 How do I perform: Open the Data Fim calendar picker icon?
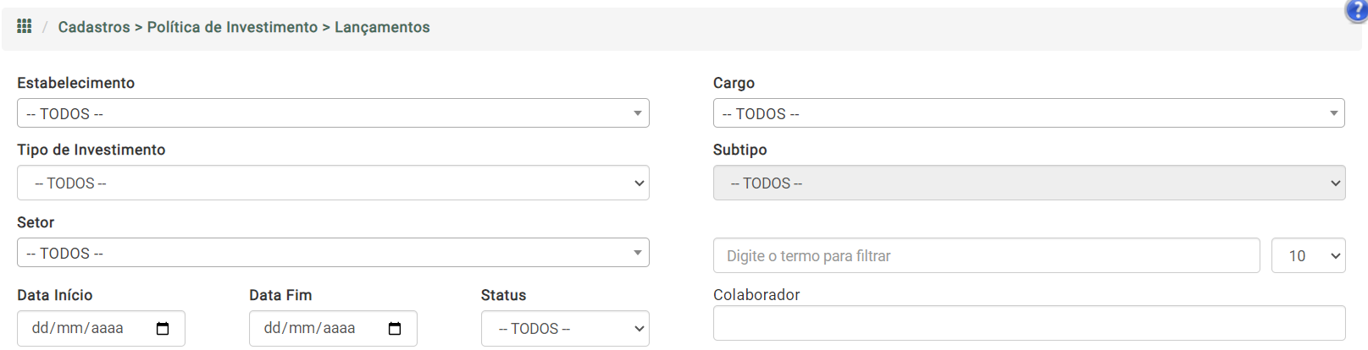395,328
